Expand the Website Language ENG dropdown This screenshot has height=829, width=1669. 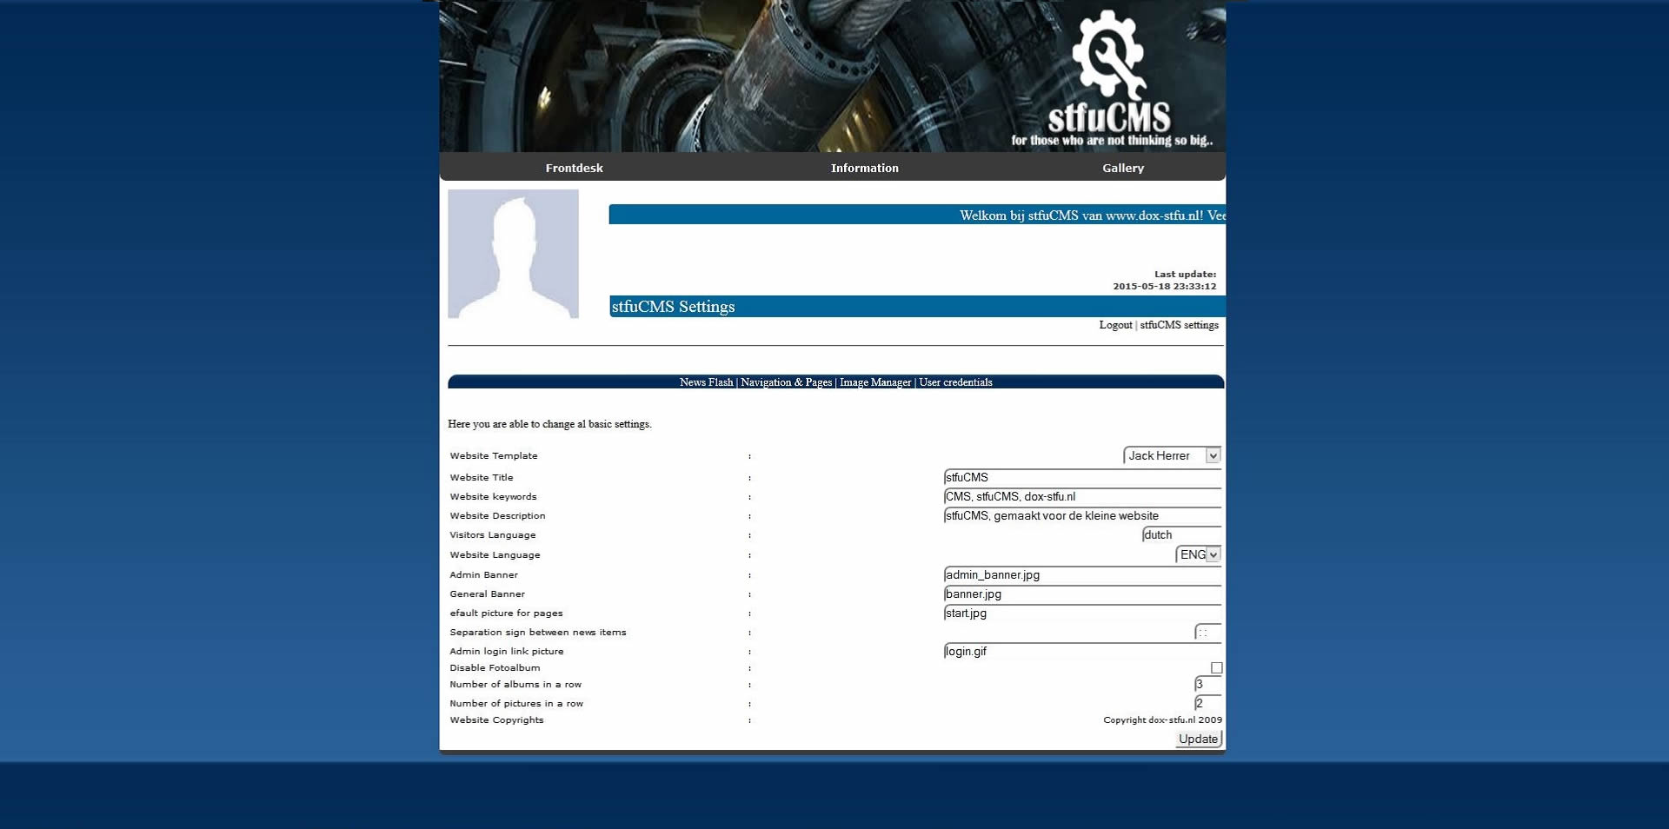(x=1198, y=554)
